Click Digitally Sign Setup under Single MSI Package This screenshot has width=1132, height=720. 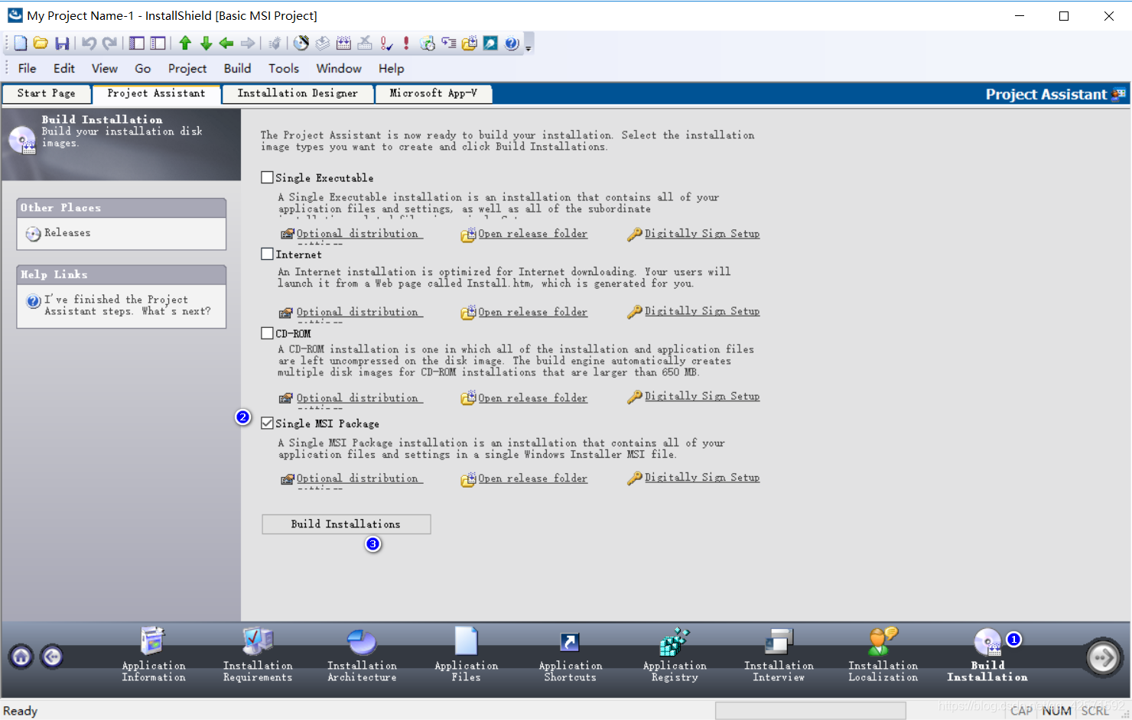(702, 477)
